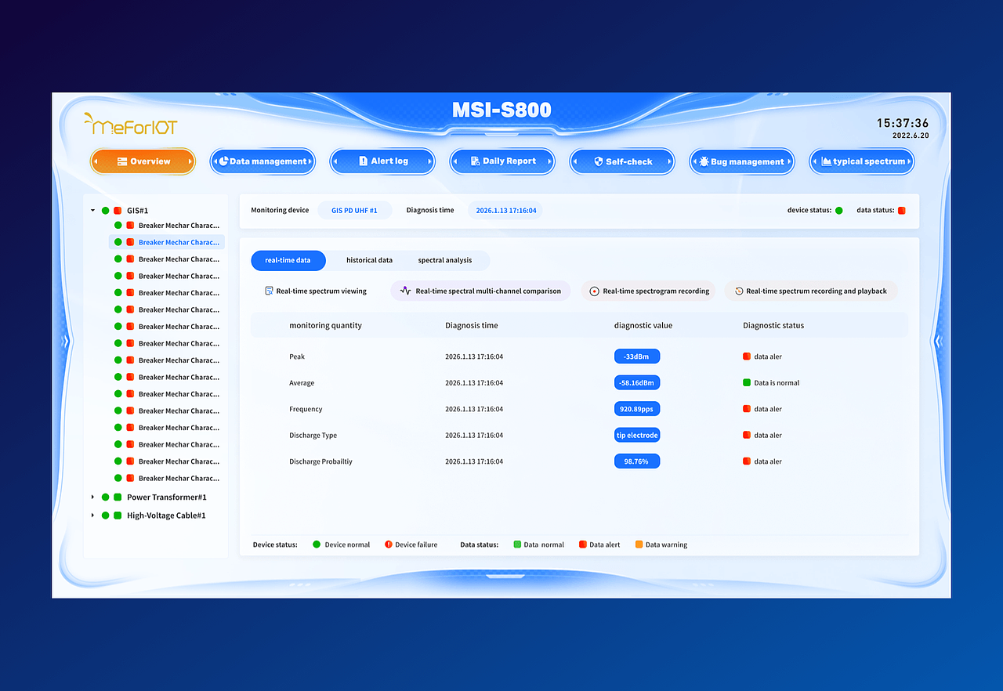This screenshot has width=1003, height=691.
Task: Click the green square beside High-Voltage Cable#1
Action: click(118, 516)
